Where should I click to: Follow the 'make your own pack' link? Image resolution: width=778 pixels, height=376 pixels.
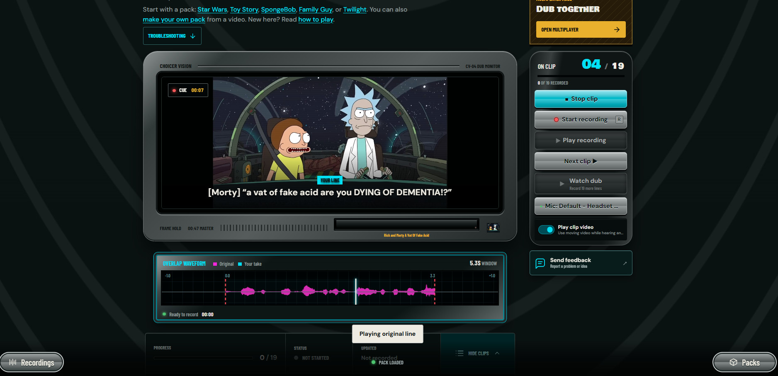(174, 19)
